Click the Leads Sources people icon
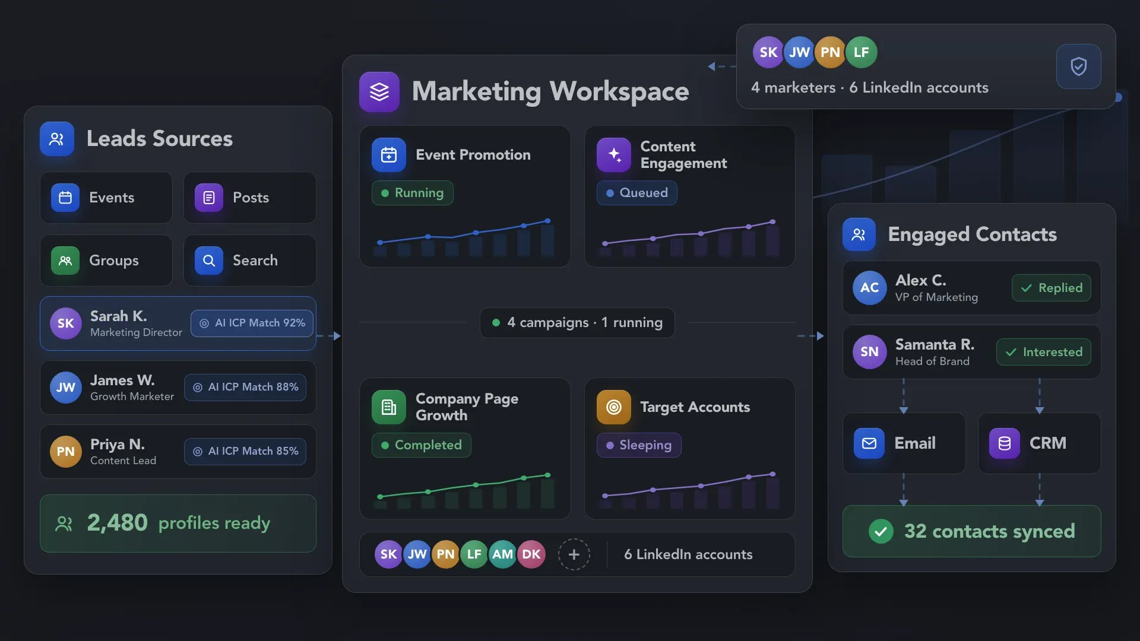This screenshot has height=641, width=1140. [x=57, y=139]
